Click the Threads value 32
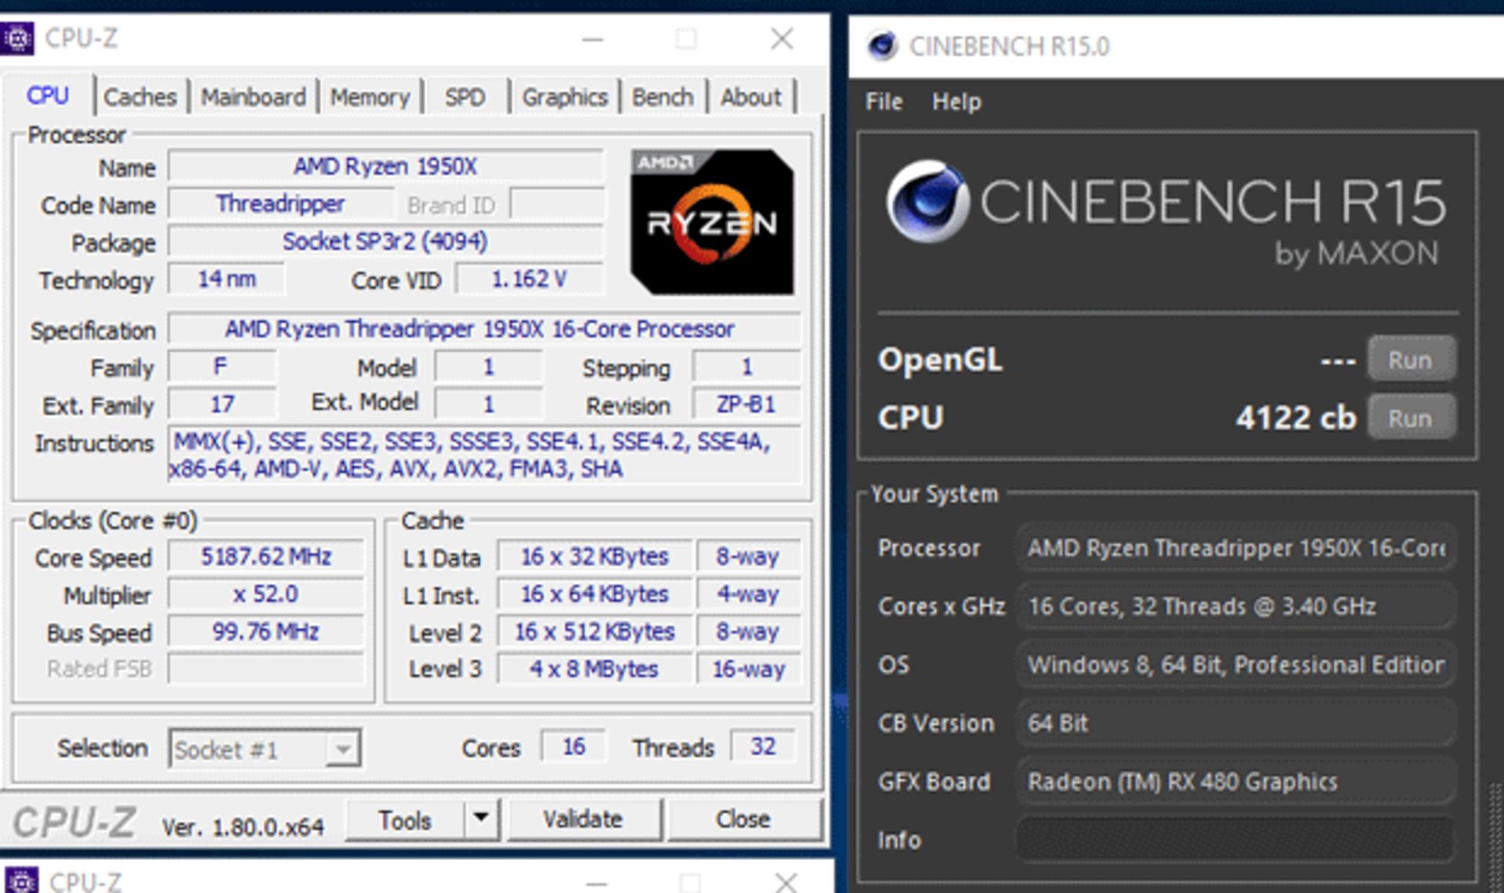 pos(763,746)
